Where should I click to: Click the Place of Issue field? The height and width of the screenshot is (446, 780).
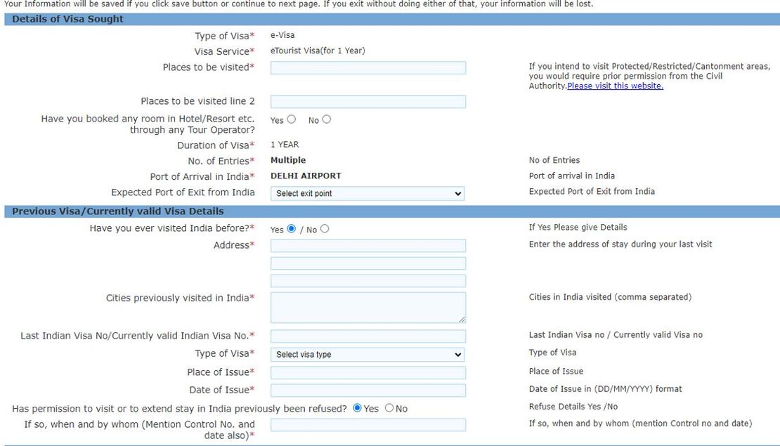coord(368,372)
